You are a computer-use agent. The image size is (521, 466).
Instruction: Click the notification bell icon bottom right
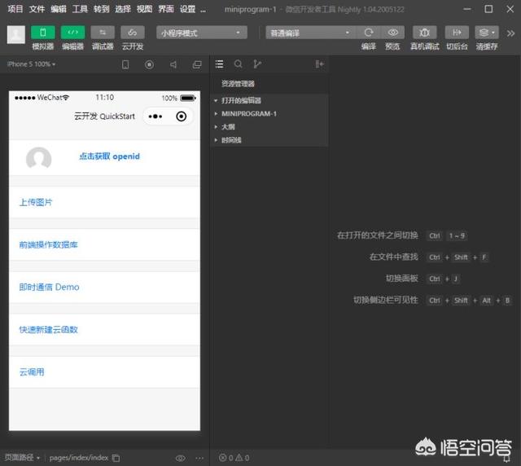pos(506,459)
